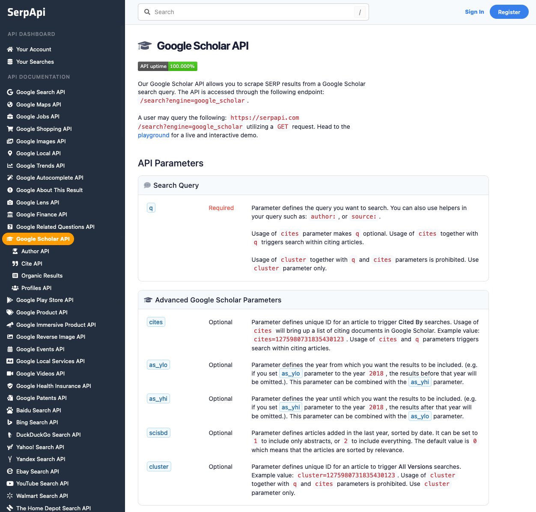Open Bing Search API page

point(37,422)
